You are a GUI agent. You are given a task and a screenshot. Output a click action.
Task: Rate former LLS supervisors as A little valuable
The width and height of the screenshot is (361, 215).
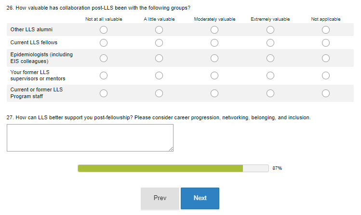159,76
